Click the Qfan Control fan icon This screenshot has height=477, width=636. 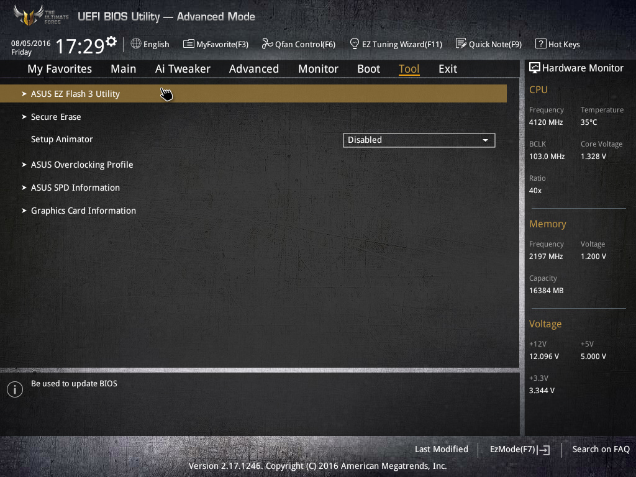click(x=267, y=43)
